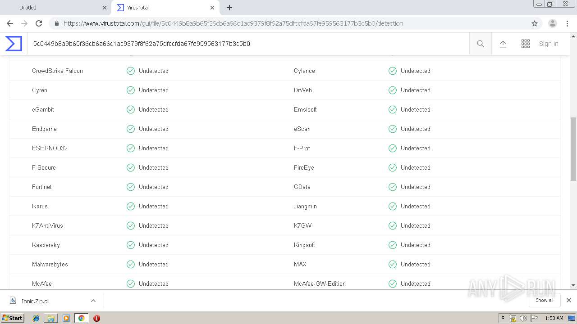Reload the page with the refresh icon
Viewport: 577px width, 324px height.
click(39, 23)
